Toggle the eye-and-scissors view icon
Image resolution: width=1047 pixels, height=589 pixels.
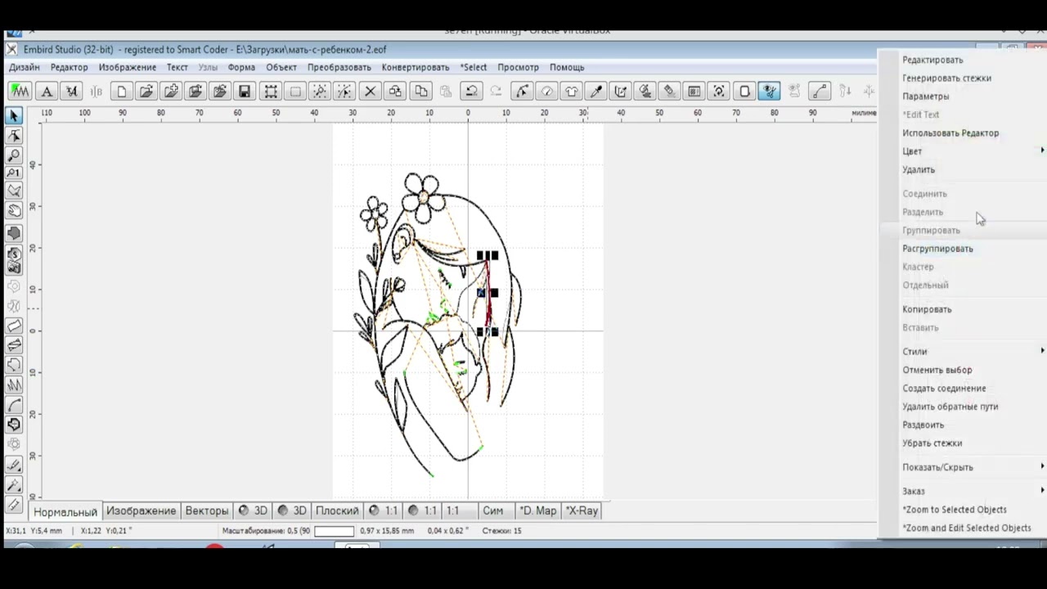(769, 91)
